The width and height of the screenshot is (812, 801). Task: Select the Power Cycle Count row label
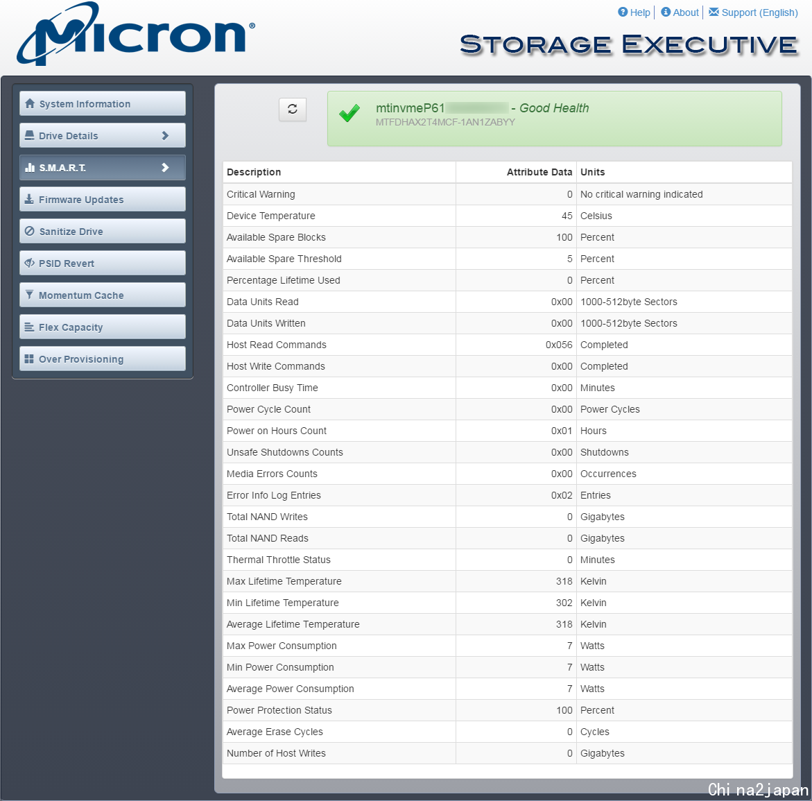tap(269, 409)
